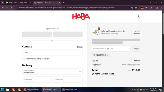Click the ESP language indicator
This screenshot has width=164, height=92.
click(x=147, y=90)
